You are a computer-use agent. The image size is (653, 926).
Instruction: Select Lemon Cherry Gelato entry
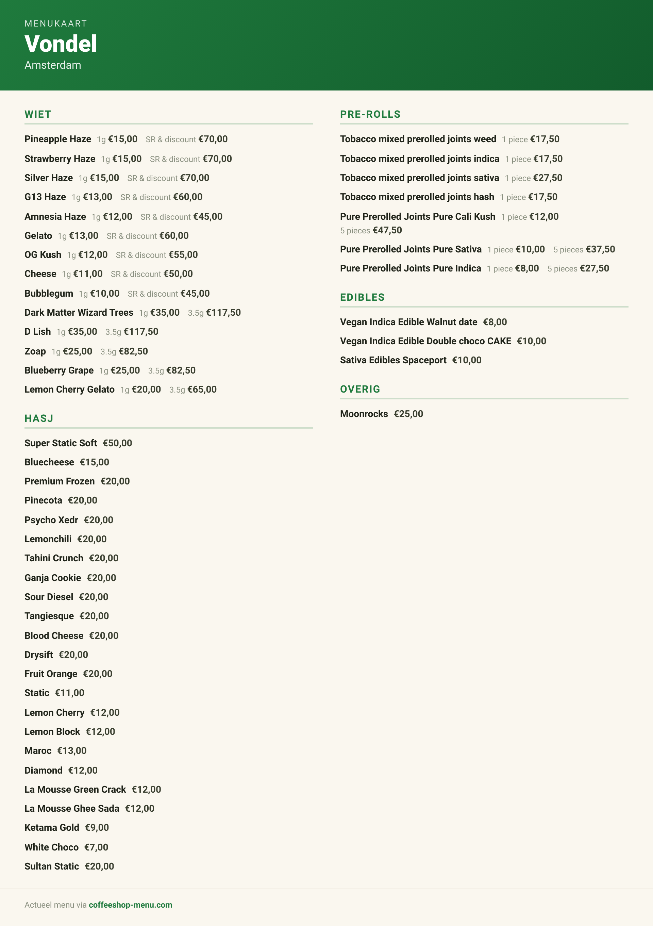pos(69,390)
